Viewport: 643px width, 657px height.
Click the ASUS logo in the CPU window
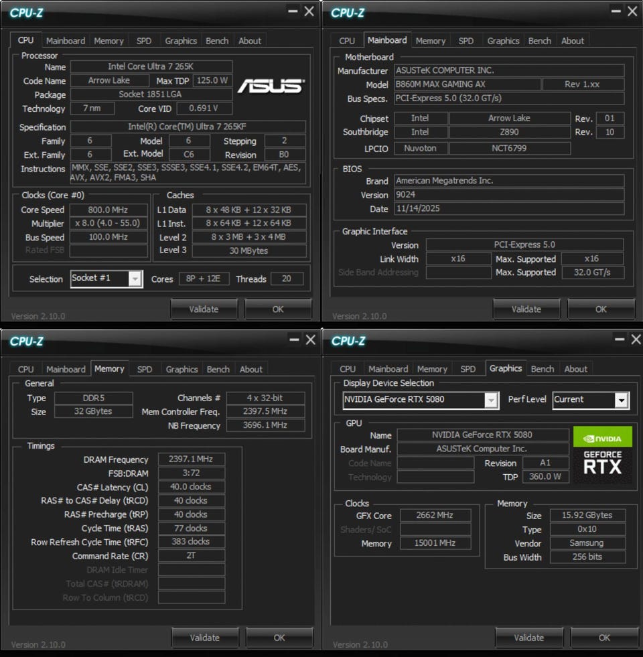click(271, 86)
